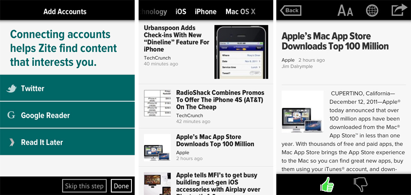Tap the RadioShack price table thumbnail
This screenshot has height=195, width=411.
coord(157,103)
